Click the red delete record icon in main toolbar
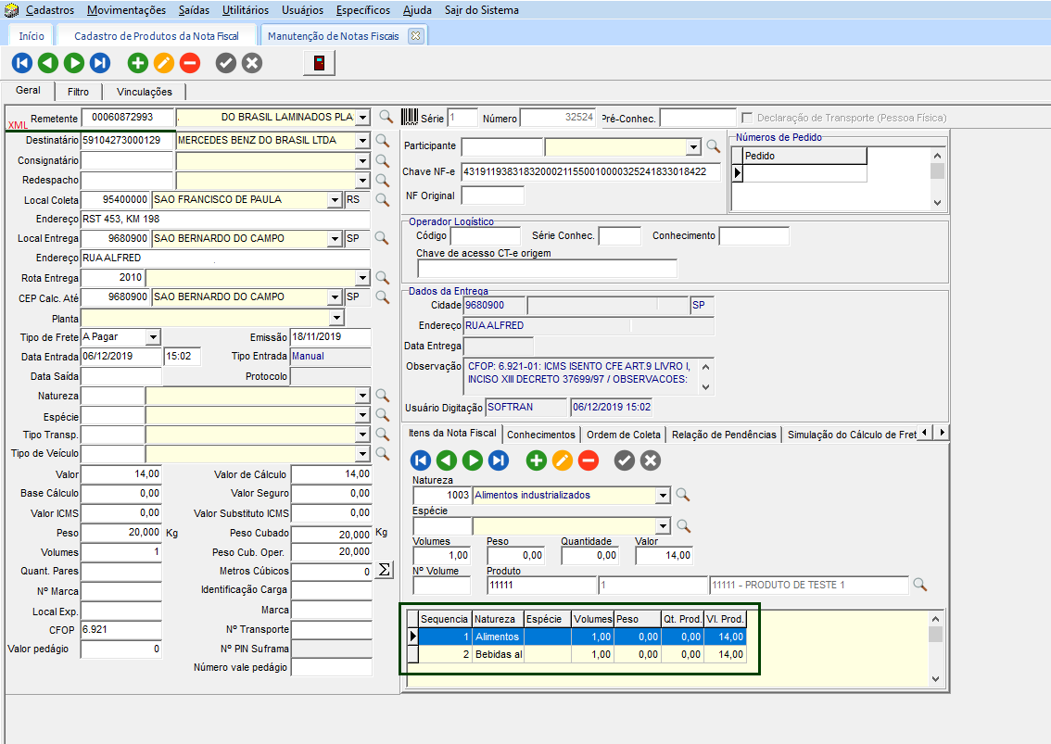The image size is (1051, 744). click(189, 63)
